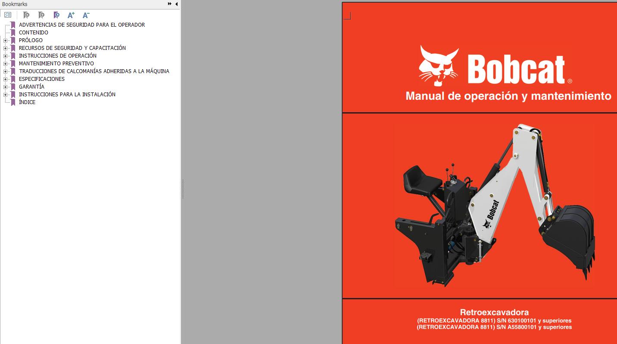This screenshot has height=344, width=617.
Task: Expand the ESPECIFICACIONES bookmark
Action: pyautogui.click(x=5, y=79)
